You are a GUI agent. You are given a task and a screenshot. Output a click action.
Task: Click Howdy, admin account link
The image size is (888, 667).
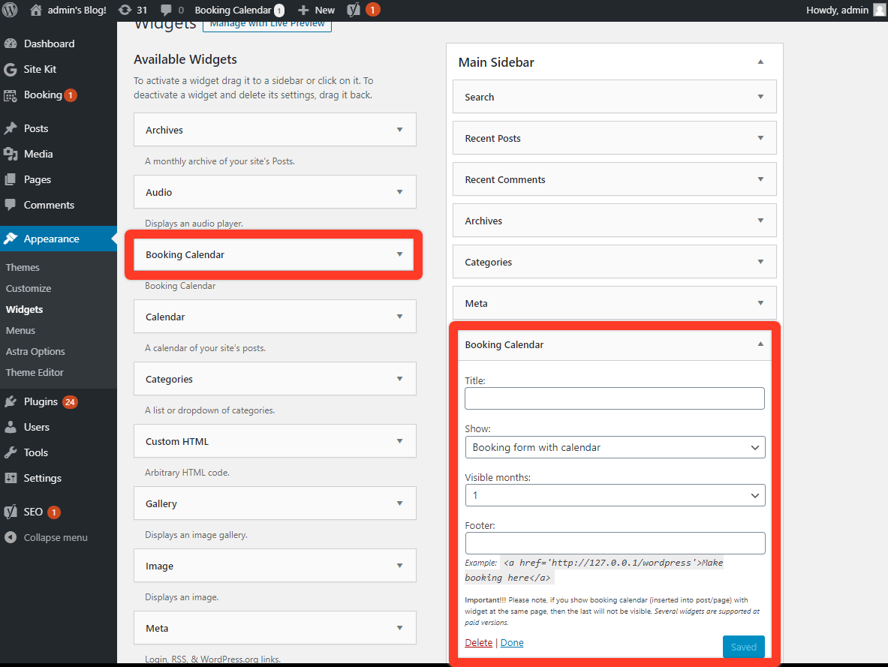(837, 11)
